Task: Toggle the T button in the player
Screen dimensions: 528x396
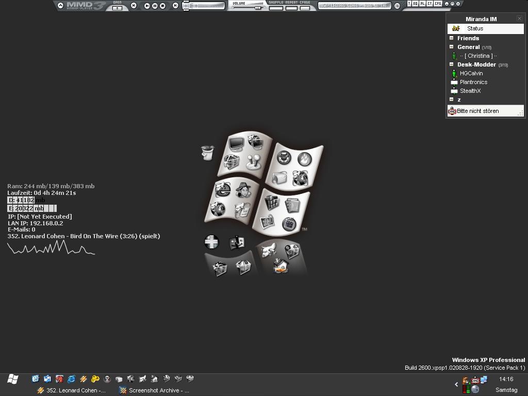Action: 409,4
